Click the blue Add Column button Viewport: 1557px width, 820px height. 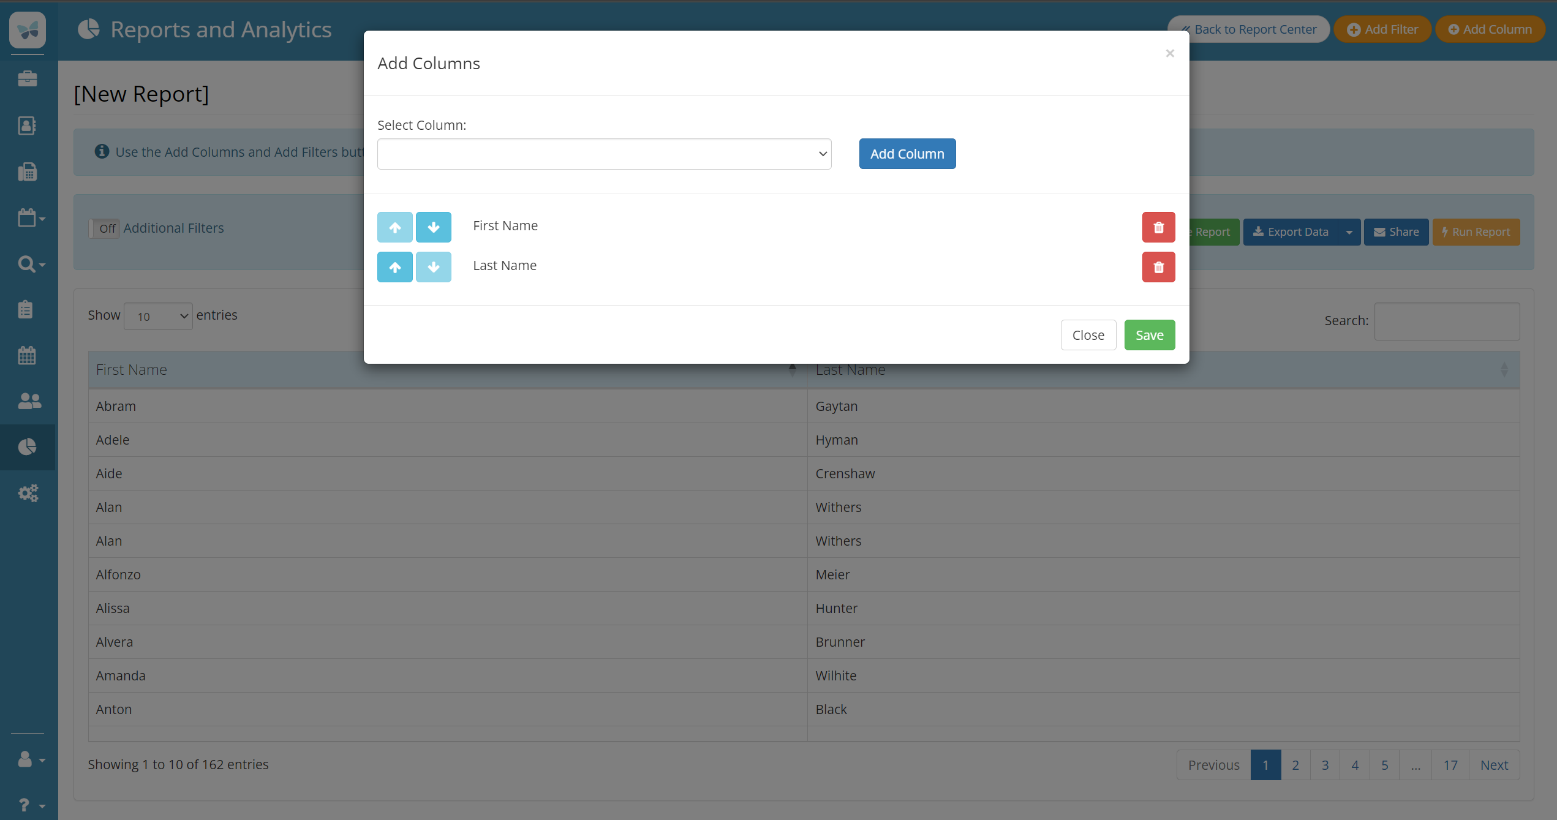[907, 154]
